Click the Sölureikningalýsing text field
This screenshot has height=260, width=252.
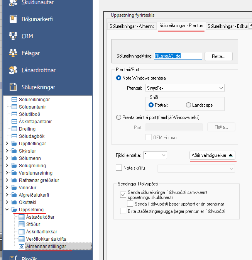pyautogui.click(x=178, y=56)
